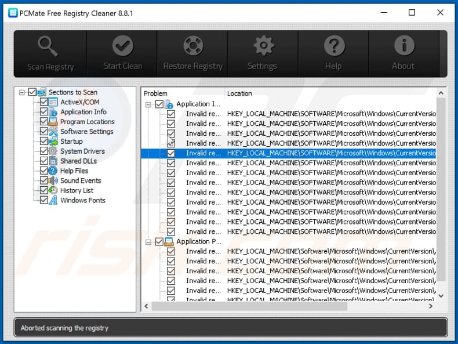
Task: Click the scroll left arrow in results
Action: tap(146, 306)
